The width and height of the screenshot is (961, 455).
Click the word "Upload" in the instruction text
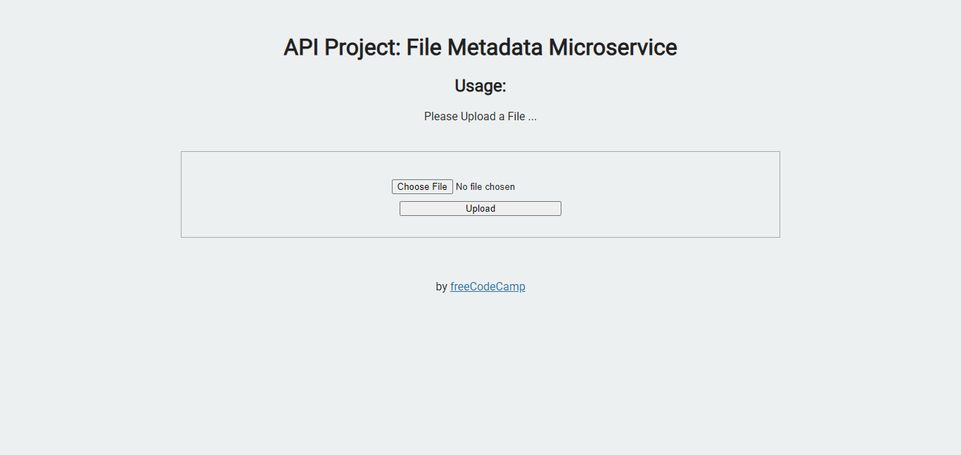[x=478, y=117]
